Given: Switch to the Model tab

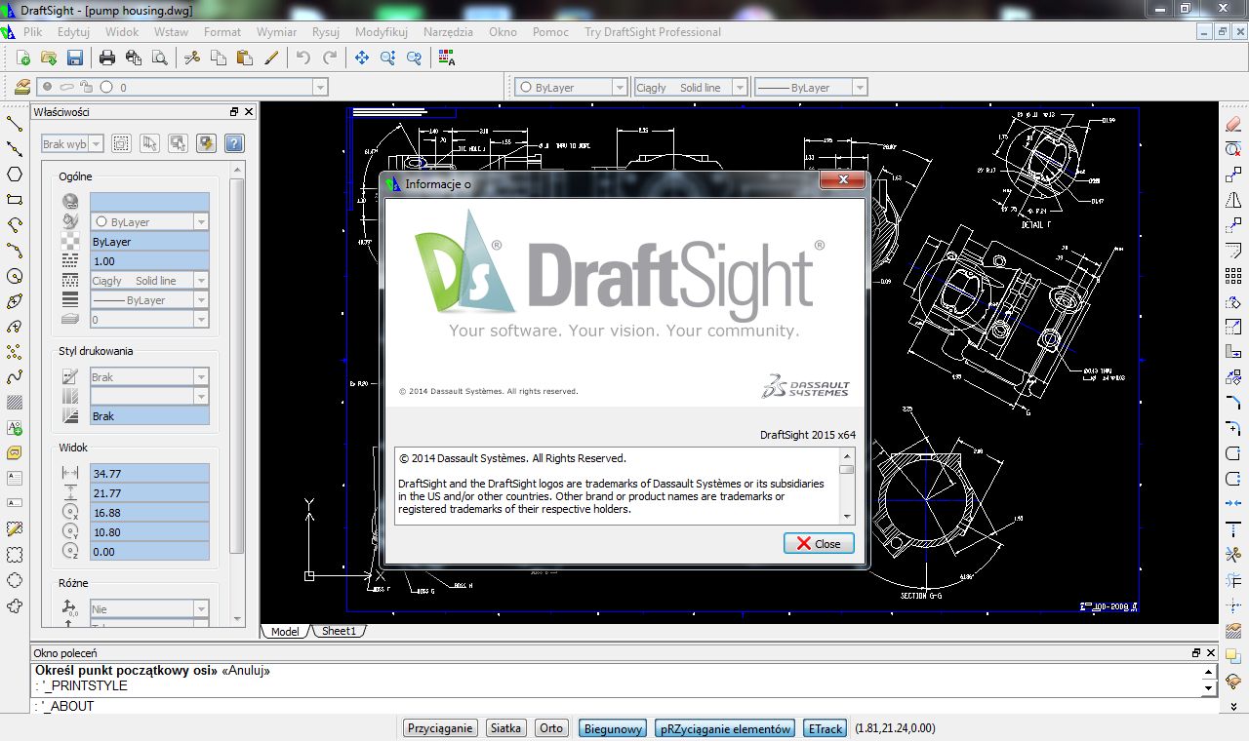Looking at the screenshot, I should pos(285,631).
